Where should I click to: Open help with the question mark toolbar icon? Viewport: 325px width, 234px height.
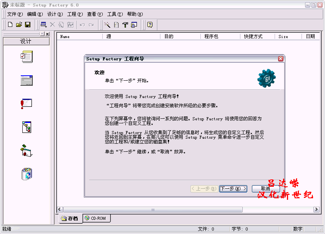(150, 25)
